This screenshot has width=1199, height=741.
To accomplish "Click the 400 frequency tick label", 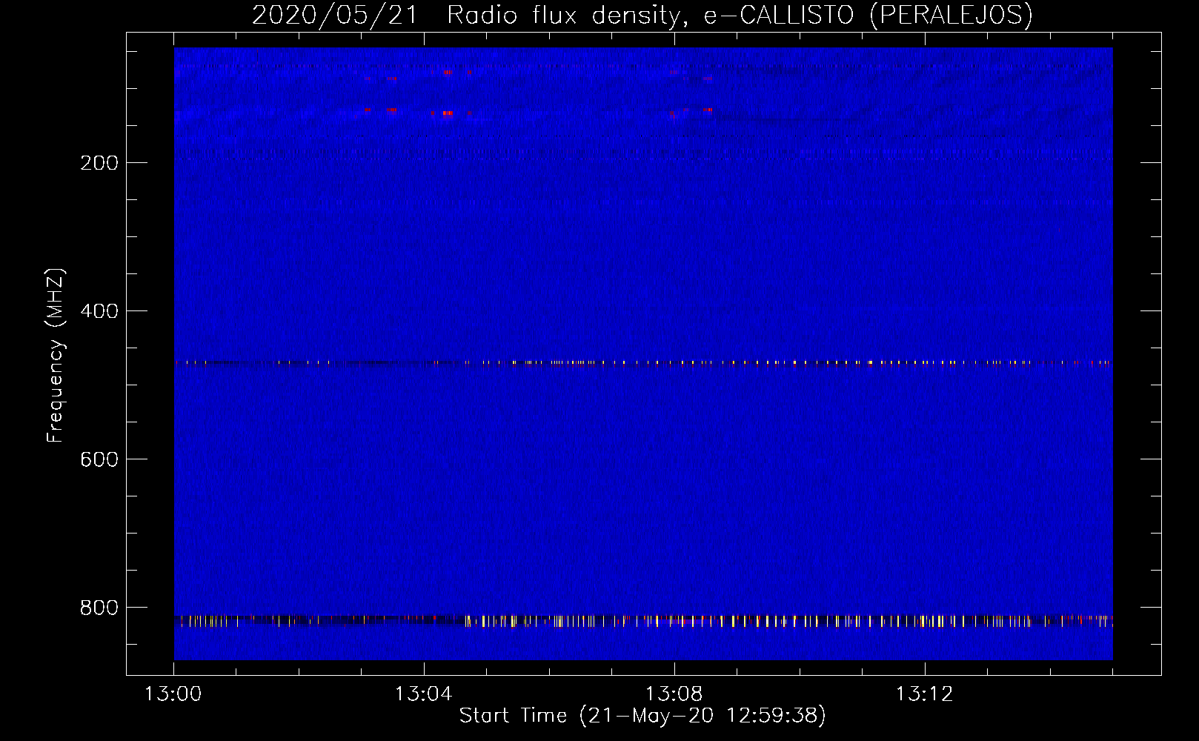I will 99,311.
